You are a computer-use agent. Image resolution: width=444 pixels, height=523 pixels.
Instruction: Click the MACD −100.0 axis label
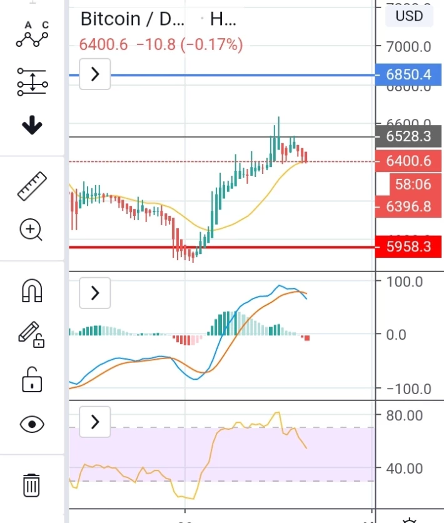pos(408,389)
